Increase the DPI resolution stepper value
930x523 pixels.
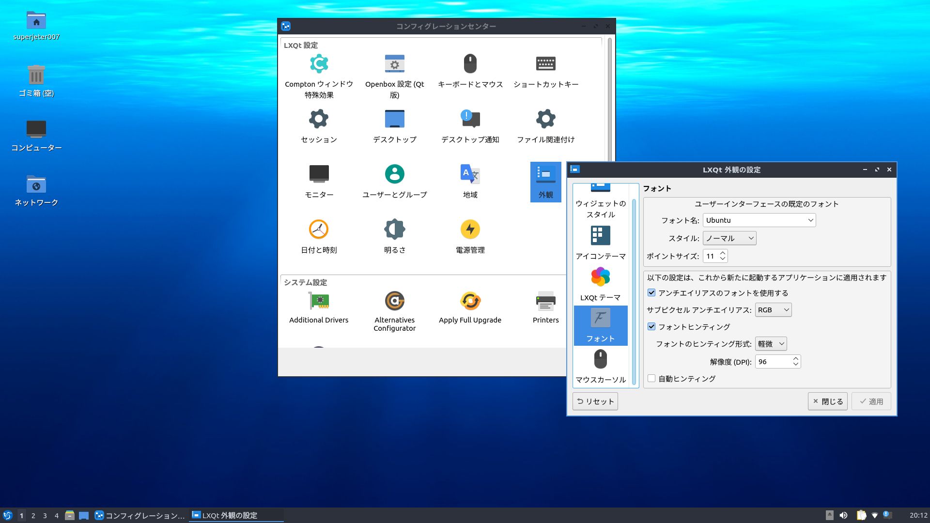click(795, 359)
